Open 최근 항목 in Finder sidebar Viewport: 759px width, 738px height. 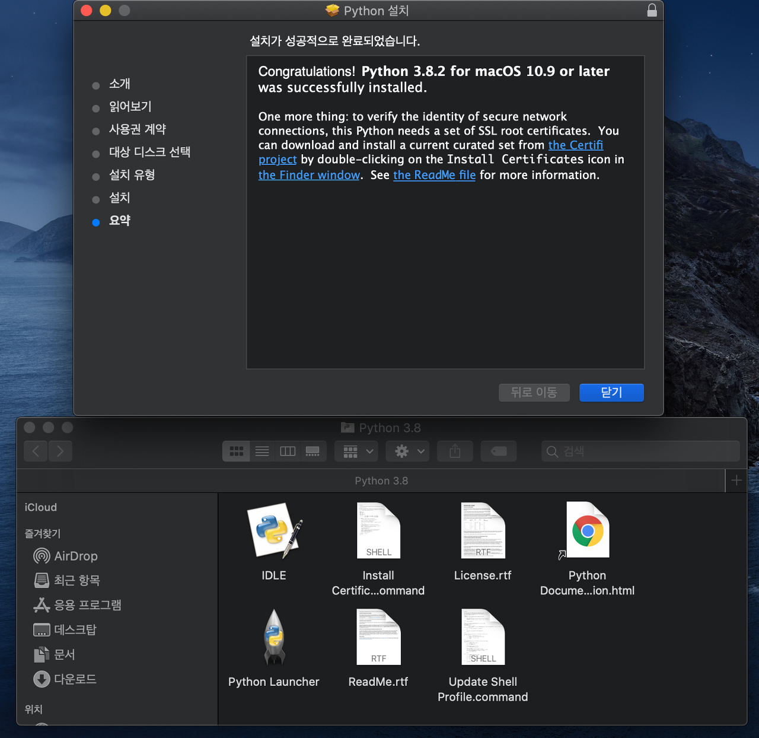(66, 580)
